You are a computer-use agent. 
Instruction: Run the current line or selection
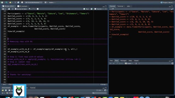coord(86,9)
